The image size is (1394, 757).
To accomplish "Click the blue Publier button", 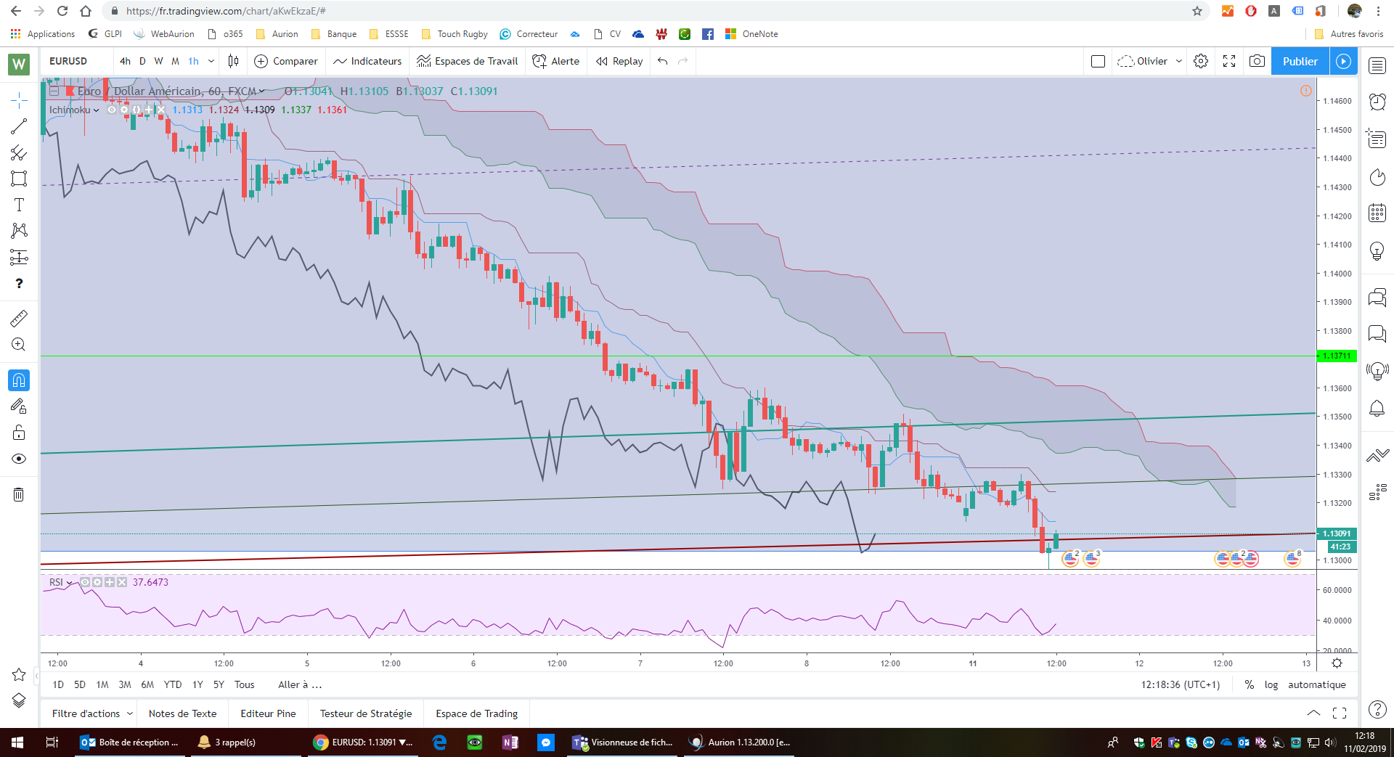I will pyautogui.click(x=1300, y=61).
